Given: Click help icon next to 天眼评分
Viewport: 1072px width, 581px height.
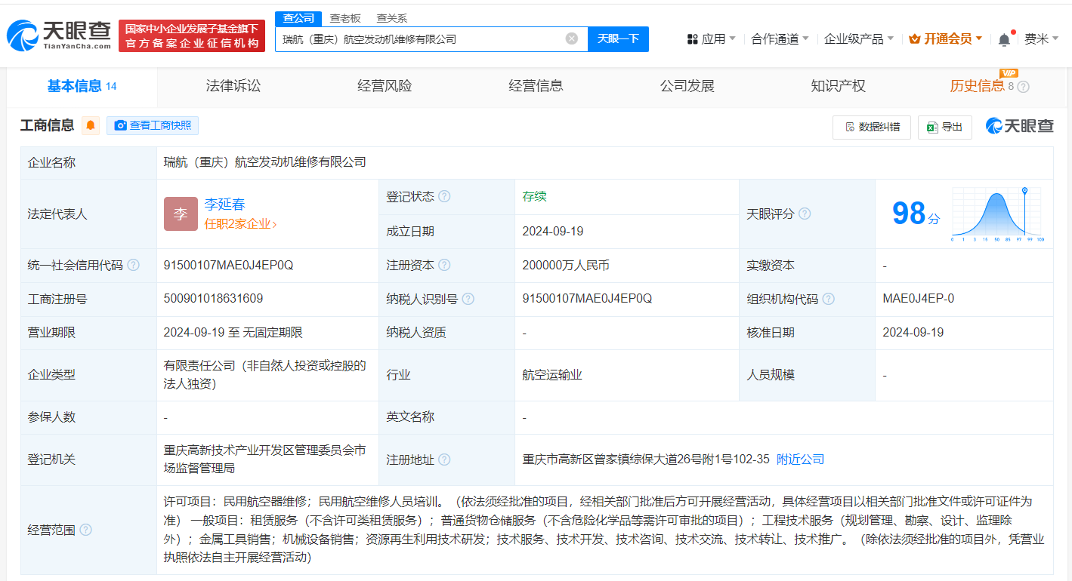Looking at the screenshot, I should click(805, 214).
